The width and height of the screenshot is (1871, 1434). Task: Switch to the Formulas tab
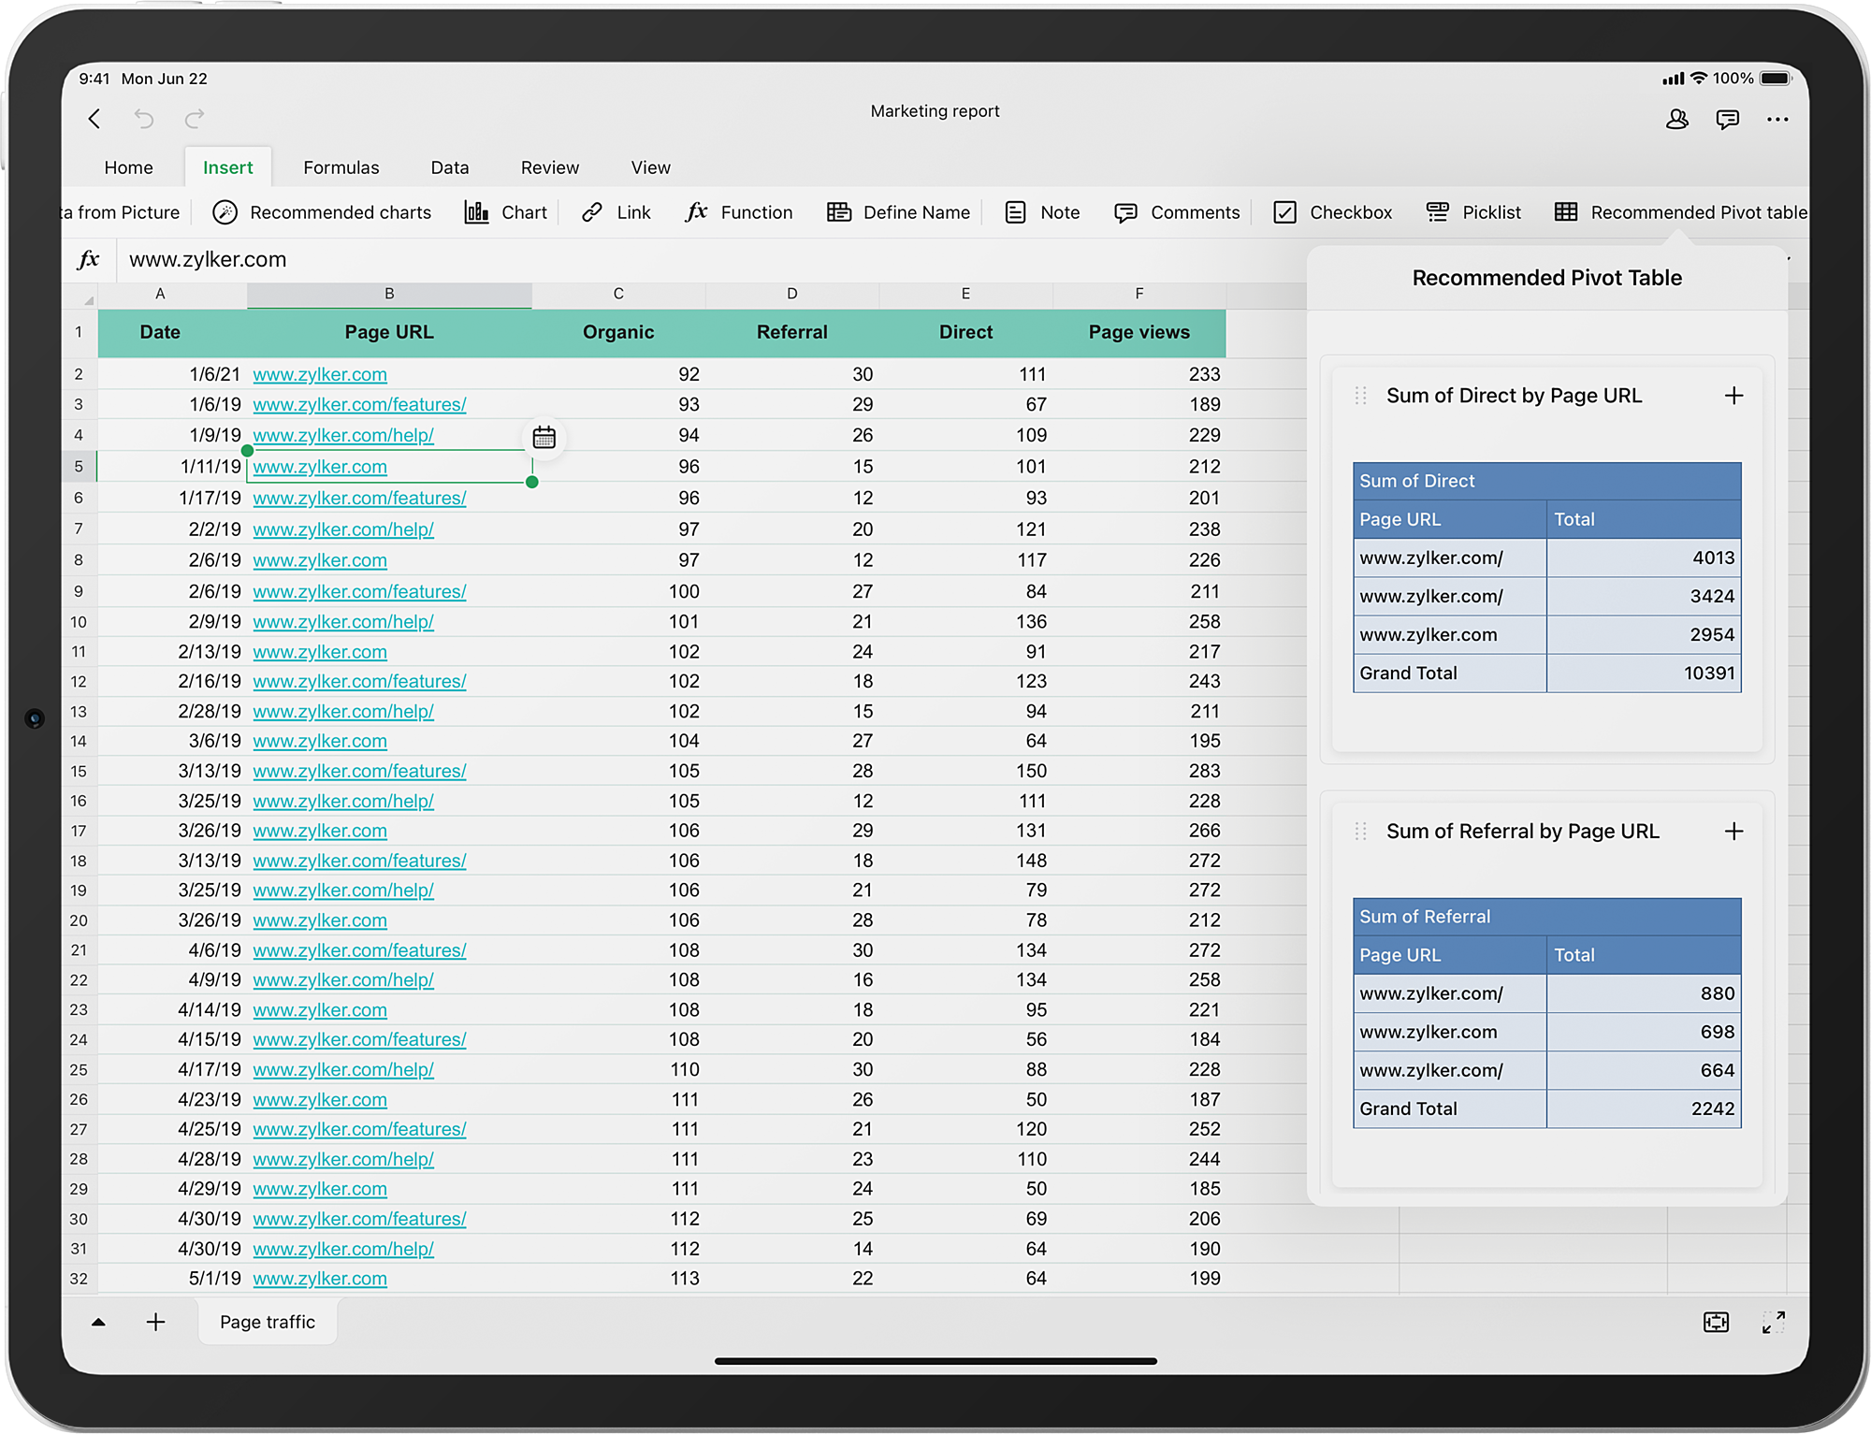pos(341,167)
